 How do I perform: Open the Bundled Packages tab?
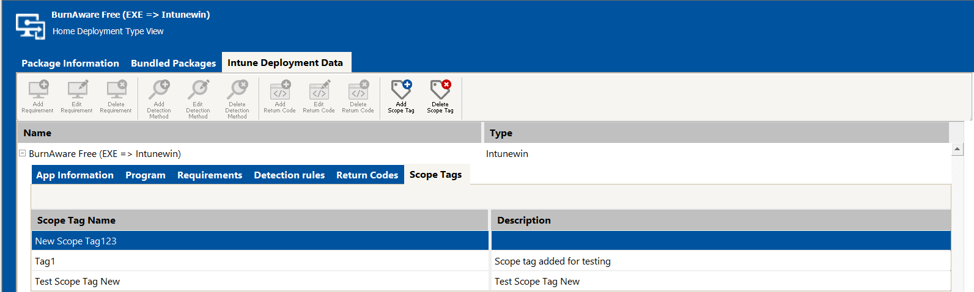173,64
